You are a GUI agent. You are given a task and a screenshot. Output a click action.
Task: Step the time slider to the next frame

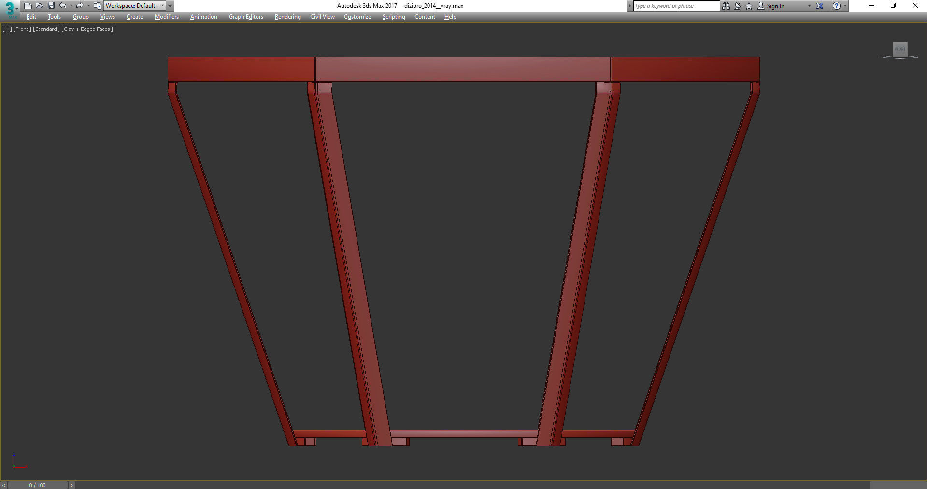[x=71, y=485]
